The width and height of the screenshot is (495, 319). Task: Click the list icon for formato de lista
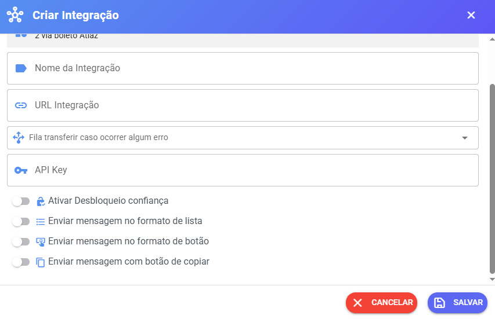pos(41,221)
